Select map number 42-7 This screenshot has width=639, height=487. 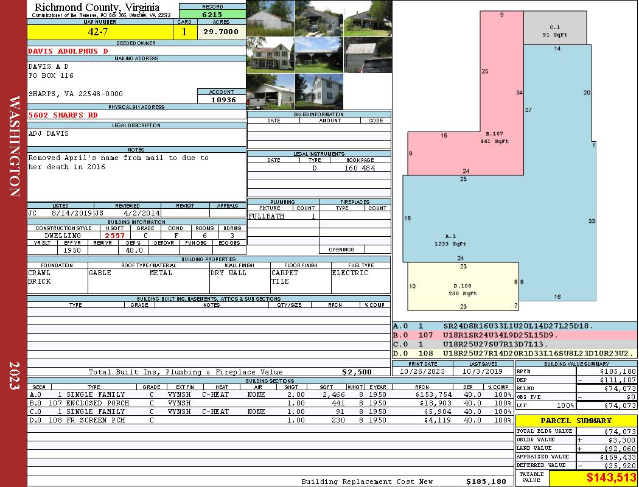tap(98, 32)
